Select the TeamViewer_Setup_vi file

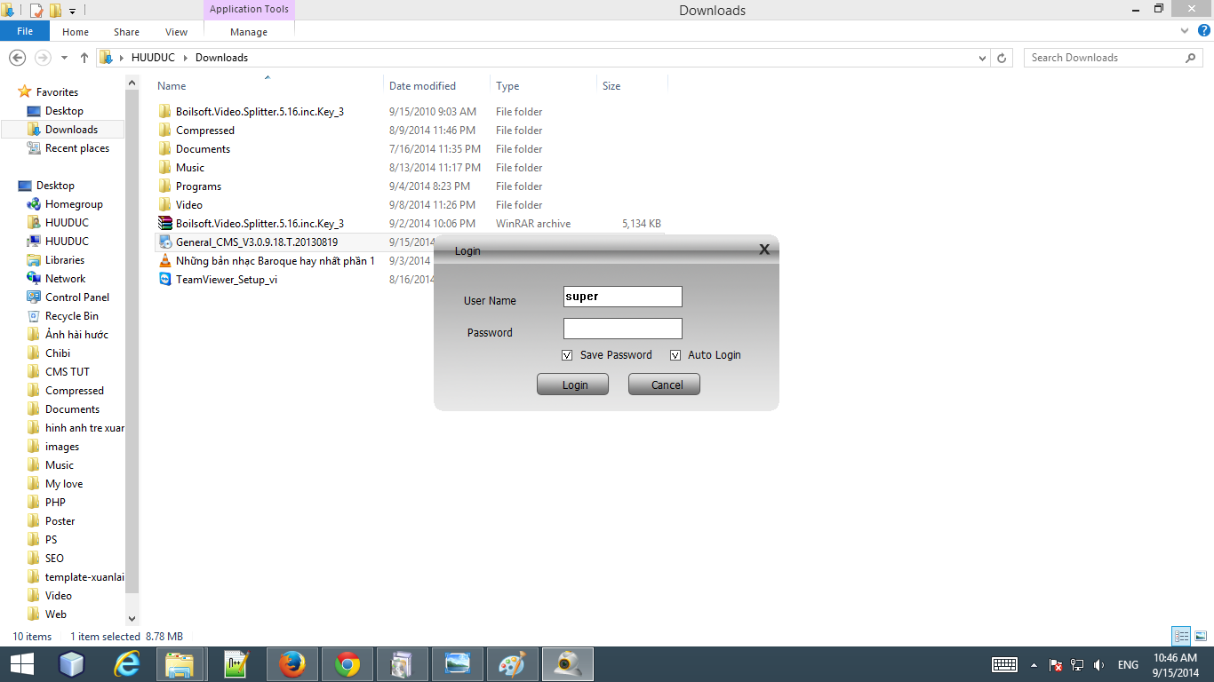tap(227, 279)
